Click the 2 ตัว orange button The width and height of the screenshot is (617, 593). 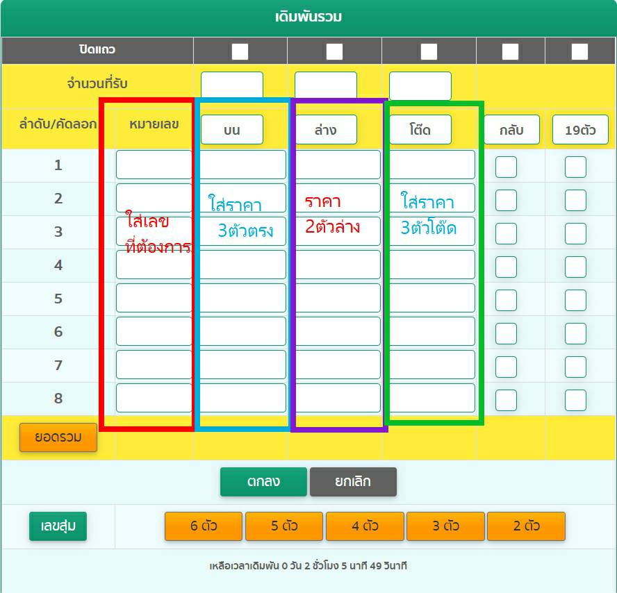(x=526, y=526)
